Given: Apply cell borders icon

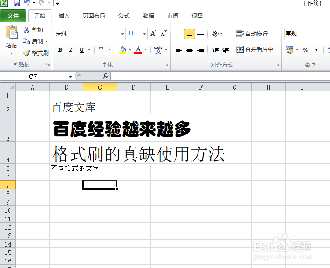Looking at the screenshot, I should [x=103, y=50].
